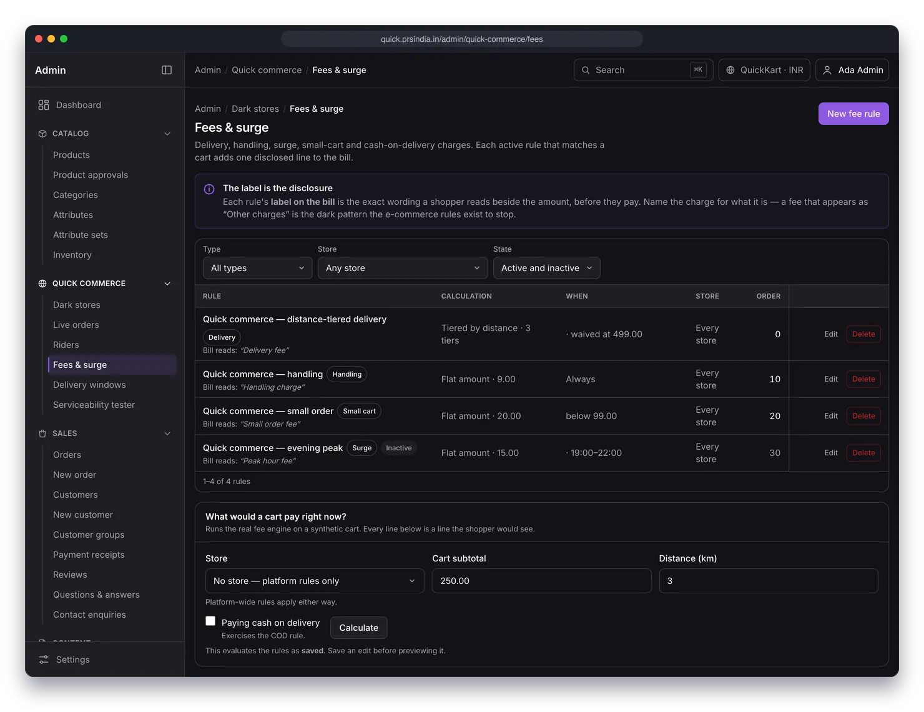The height and width of the screenshot is (712, 924).
Task: Click the Small cart type badge
Action: pos(359,411)
